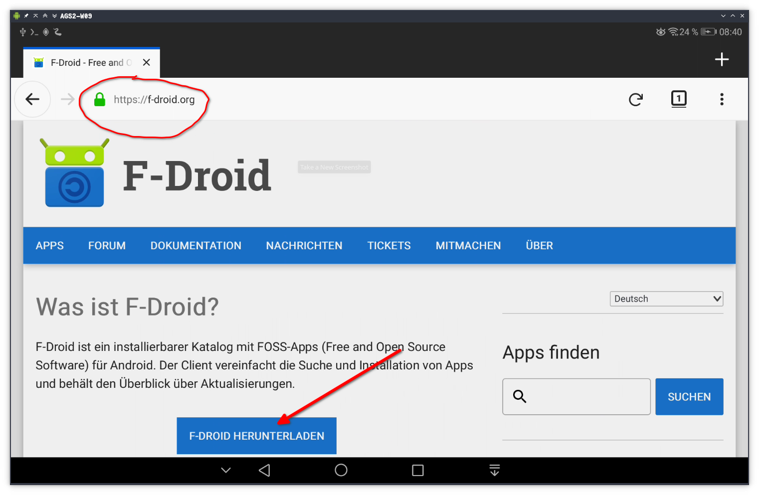The height and width of the screenshot is (495, 759).
Task: Click the Apps finden search field
Action: click(576, 397)
